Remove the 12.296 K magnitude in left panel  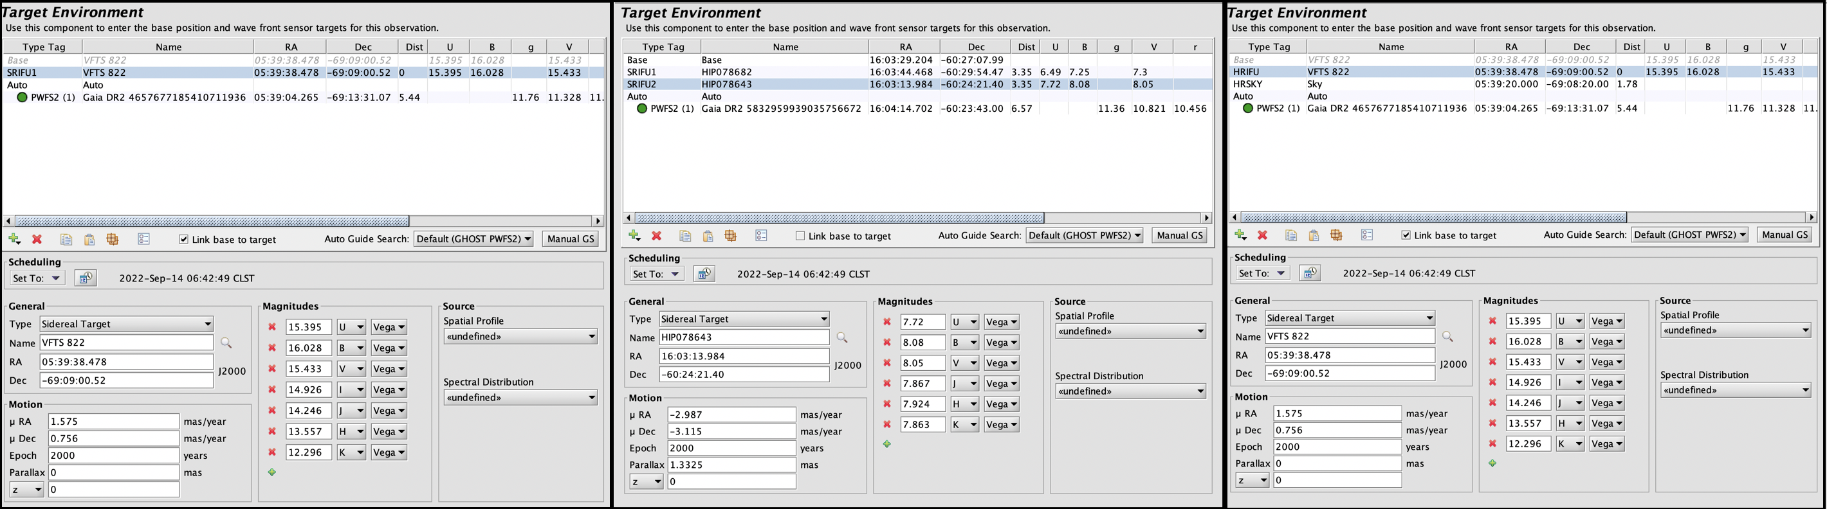271,452
